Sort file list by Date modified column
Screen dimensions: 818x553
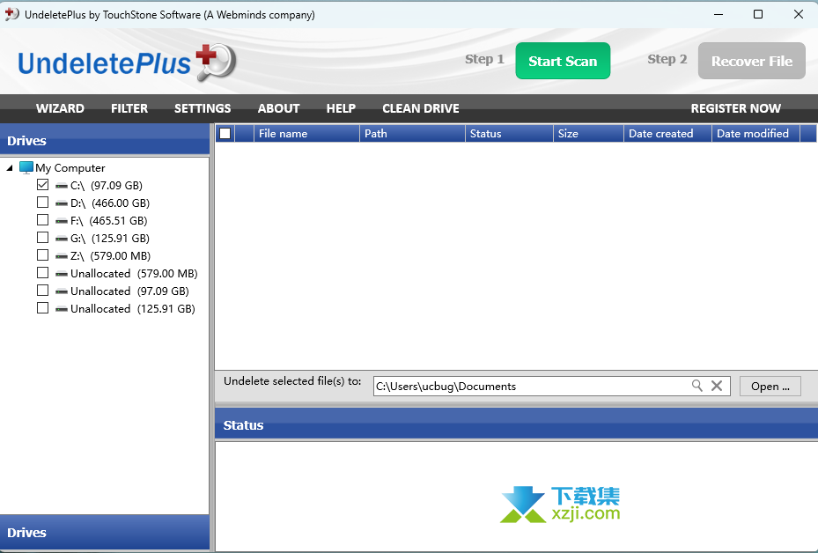coord(753,134)
